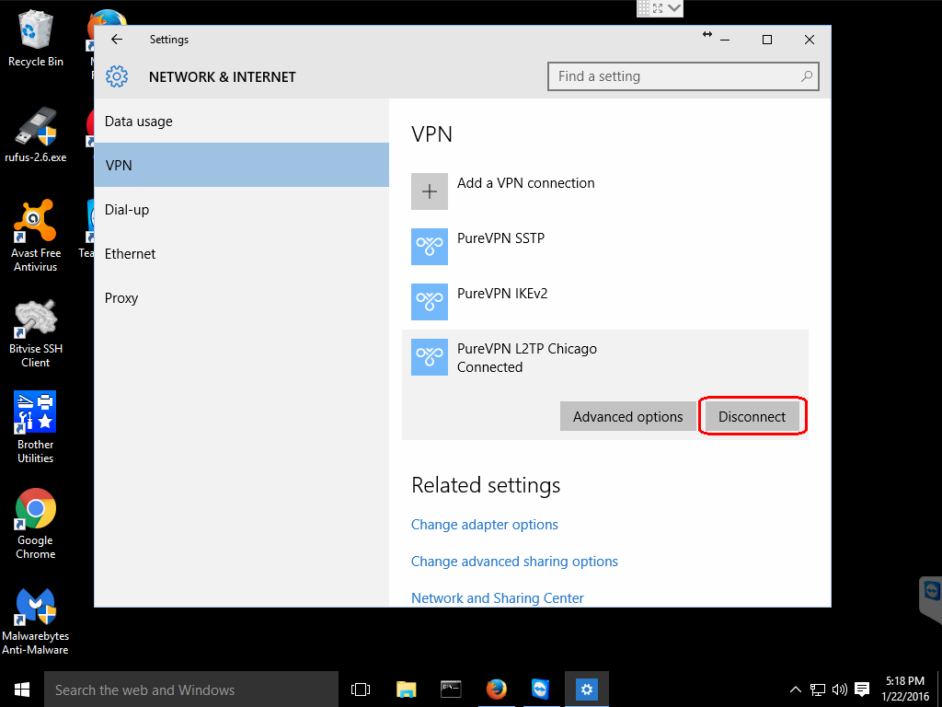Click the PureVPN L2TP Chicago connection icon
The height and width of the screenshot is (707, 942).
[429, 357]
